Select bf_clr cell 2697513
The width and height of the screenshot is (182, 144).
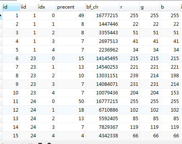[x=102, y=41]
